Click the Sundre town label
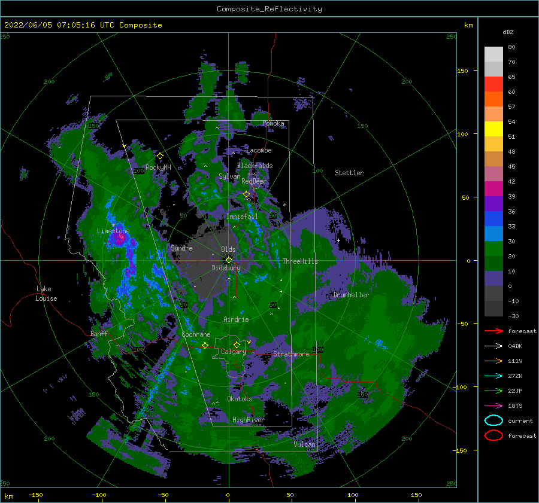This screenshot has height=503, width=539. 181,248
